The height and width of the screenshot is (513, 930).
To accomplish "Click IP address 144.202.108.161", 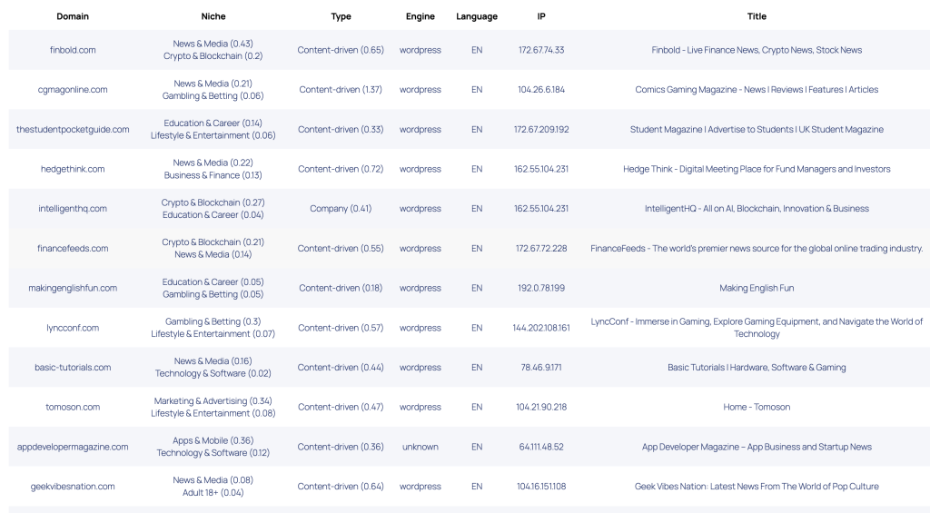I will pyautogui.click(x=541, y=328).
